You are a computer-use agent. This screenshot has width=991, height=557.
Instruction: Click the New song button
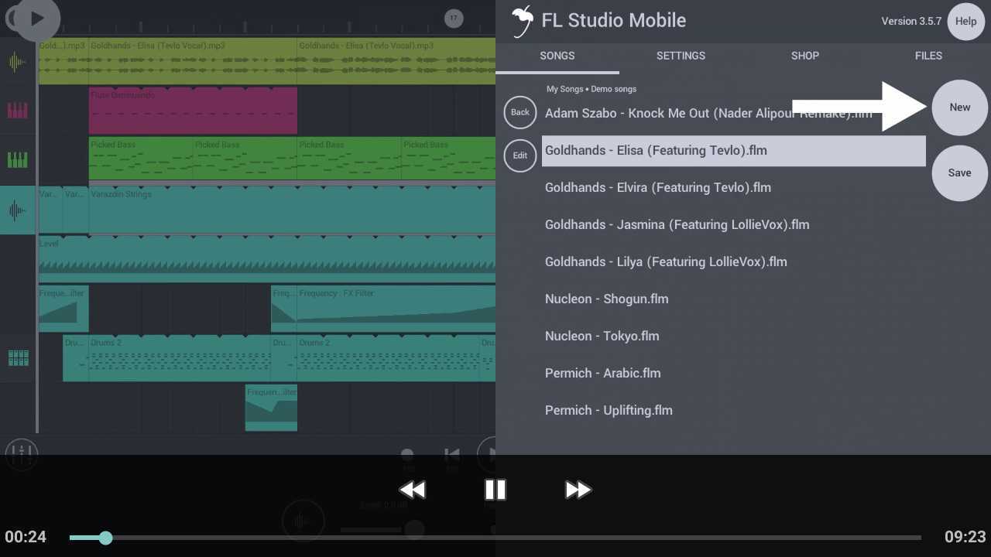tap(959, 108)
